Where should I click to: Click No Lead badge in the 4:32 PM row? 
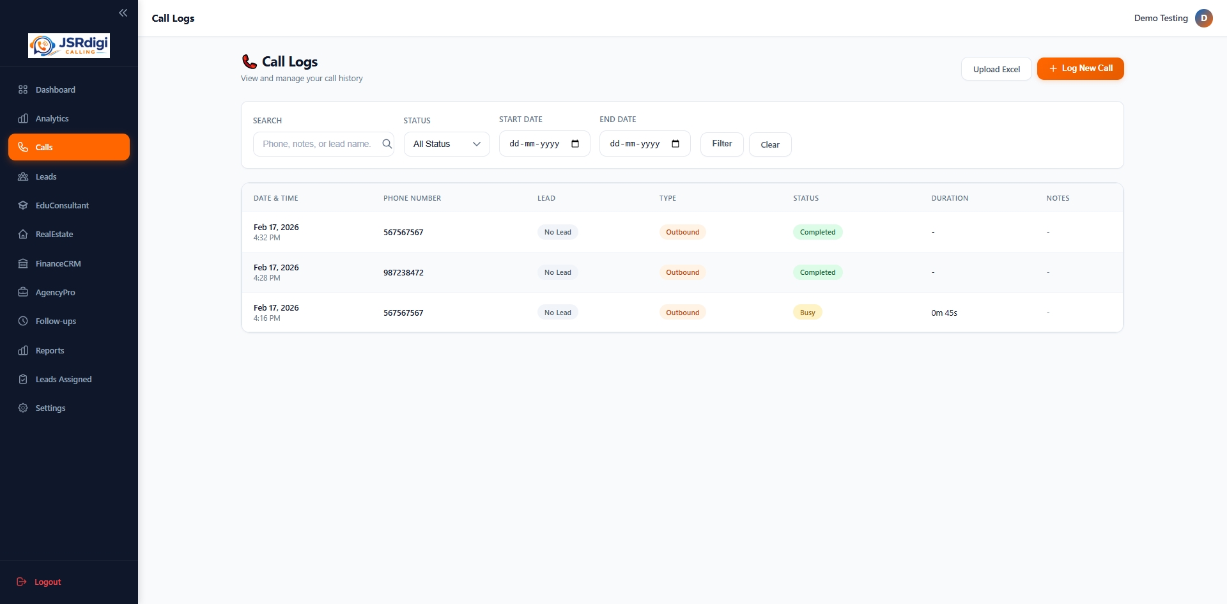click(x=558, y=232)
